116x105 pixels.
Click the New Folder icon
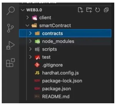[x=89, y=10]
